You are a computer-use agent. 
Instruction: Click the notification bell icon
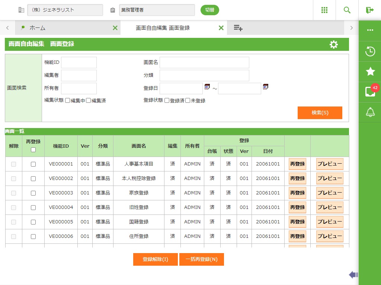[370, 112]
